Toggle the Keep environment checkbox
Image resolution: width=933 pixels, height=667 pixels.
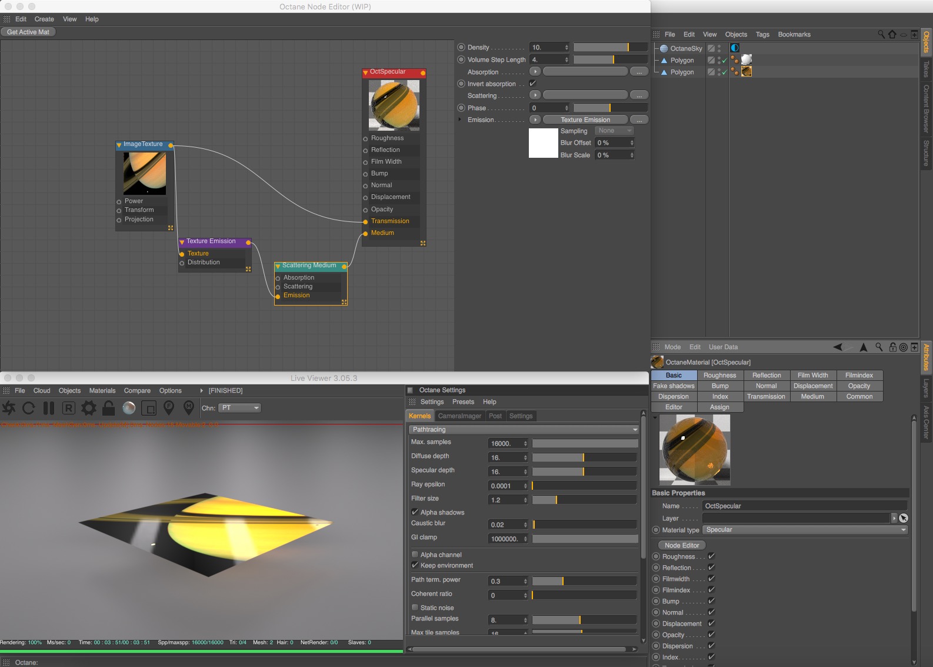[415, 565]
